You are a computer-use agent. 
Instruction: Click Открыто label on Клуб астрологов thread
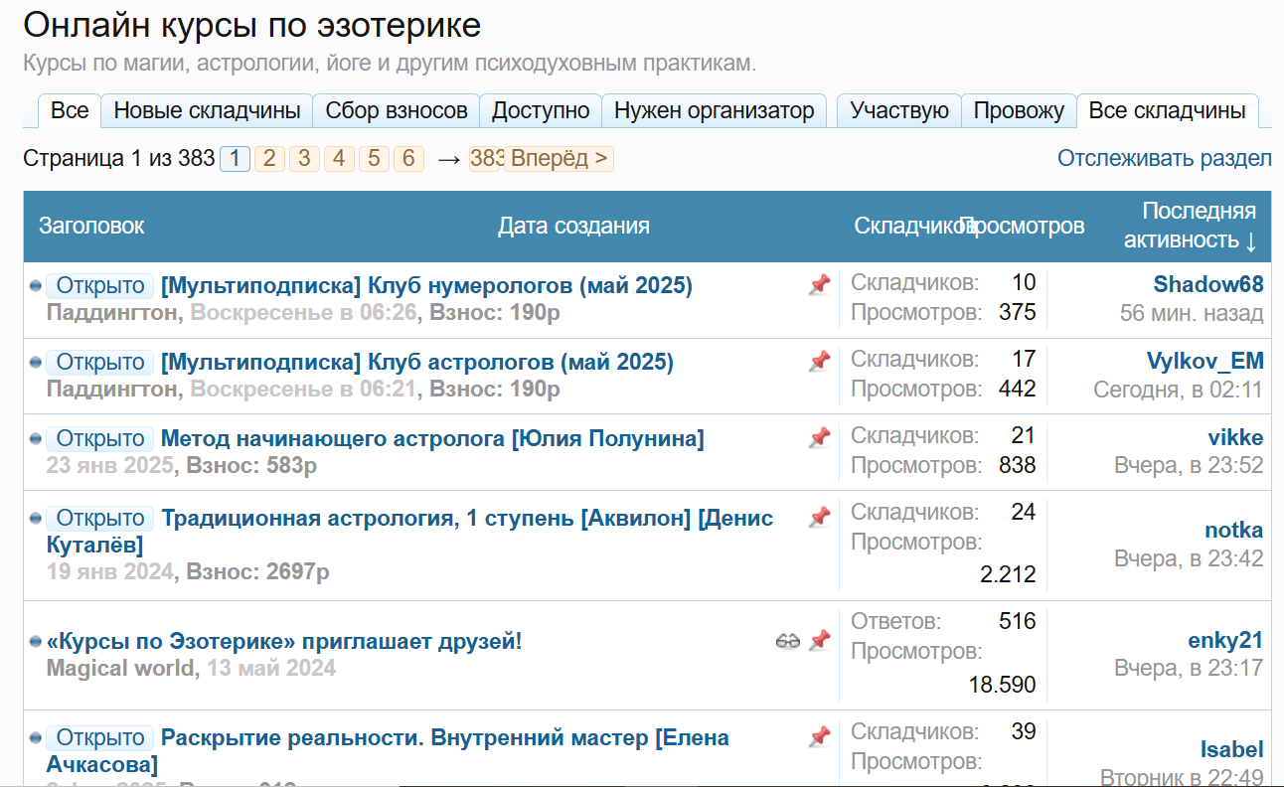point(100,363)
